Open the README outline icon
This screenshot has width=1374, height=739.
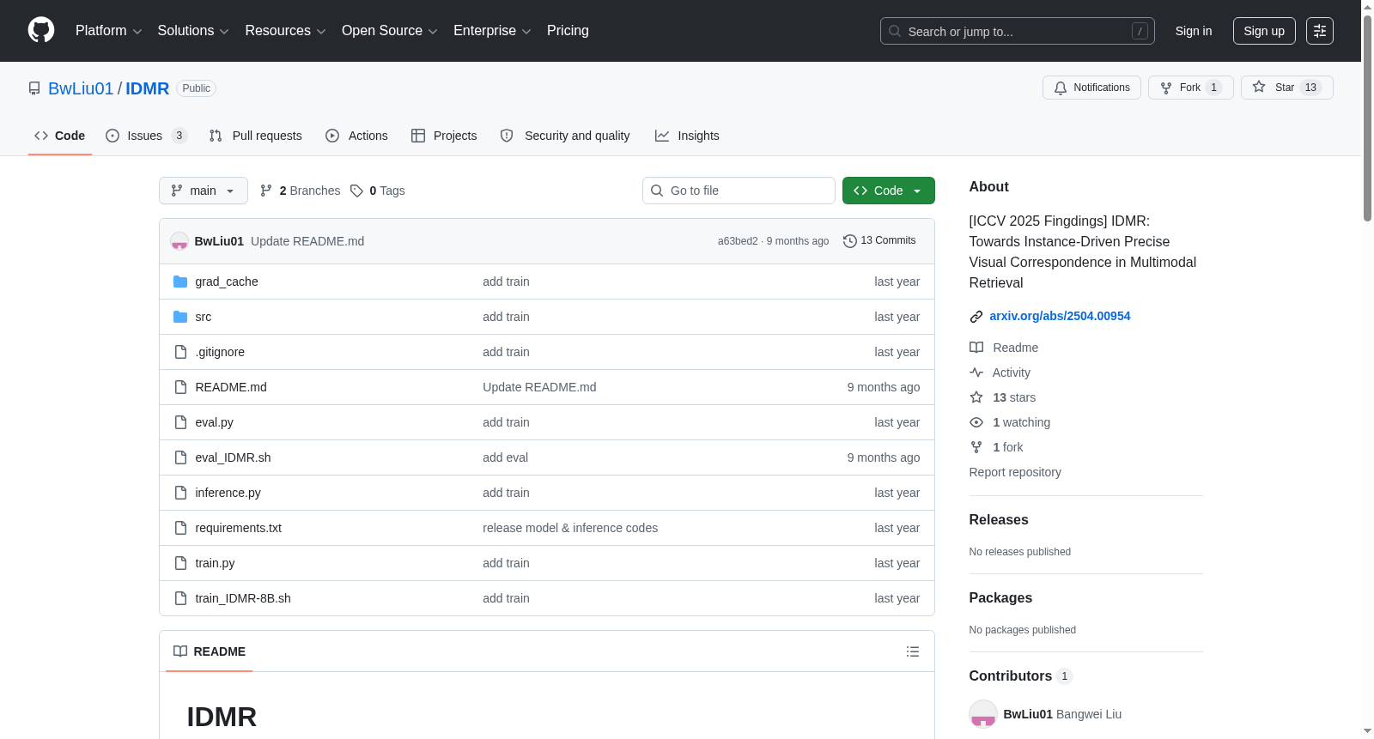pyautogui.click(x=913, y=651)
